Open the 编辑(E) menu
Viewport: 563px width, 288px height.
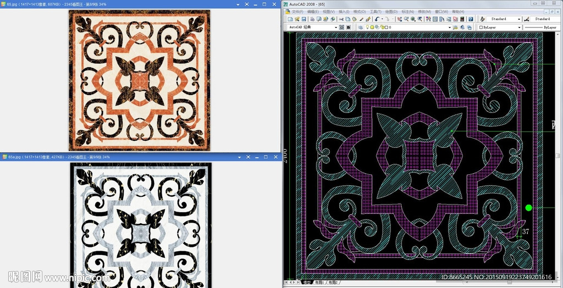pos(313,12)
